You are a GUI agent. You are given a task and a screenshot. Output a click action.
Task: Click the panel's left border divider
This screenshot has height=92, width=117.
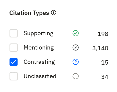tap(0, 46)
